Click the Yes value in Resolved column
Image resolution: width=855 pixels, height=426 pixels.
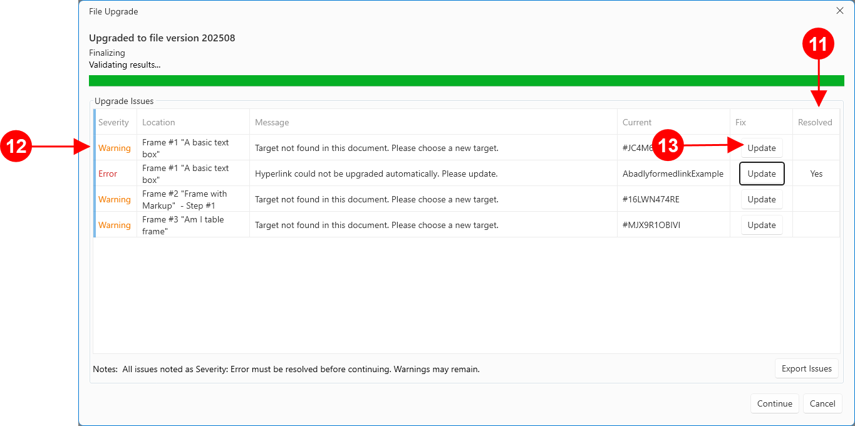816,174
